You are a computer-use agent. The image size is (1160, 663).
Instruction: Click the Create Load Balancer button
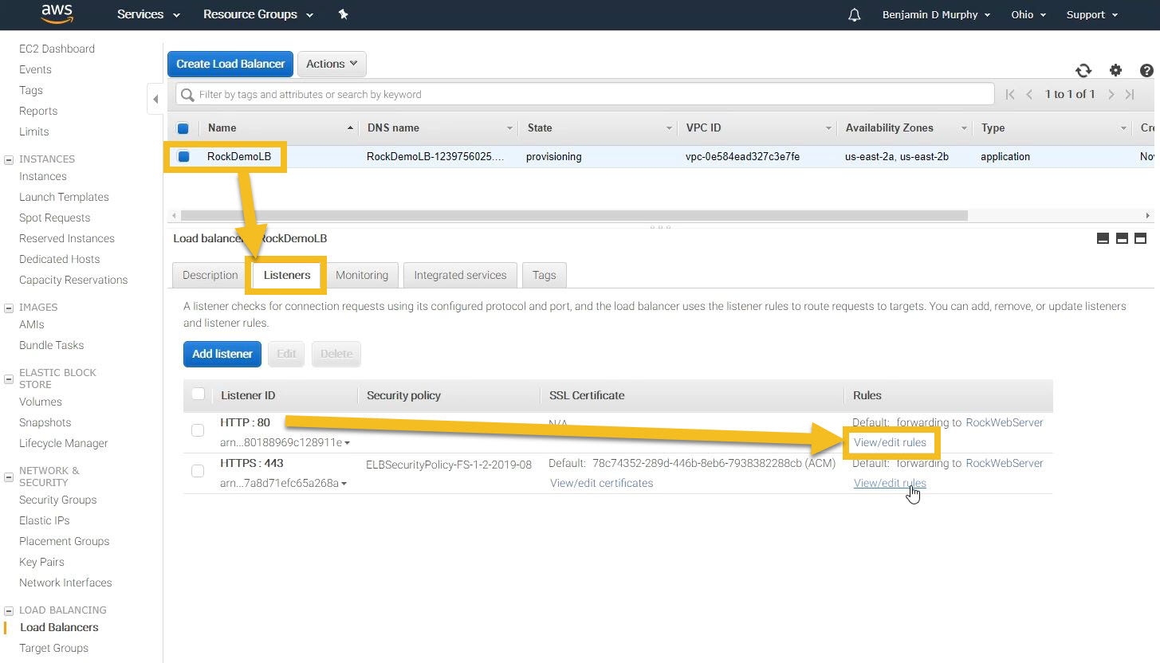(x=230, y=64)
